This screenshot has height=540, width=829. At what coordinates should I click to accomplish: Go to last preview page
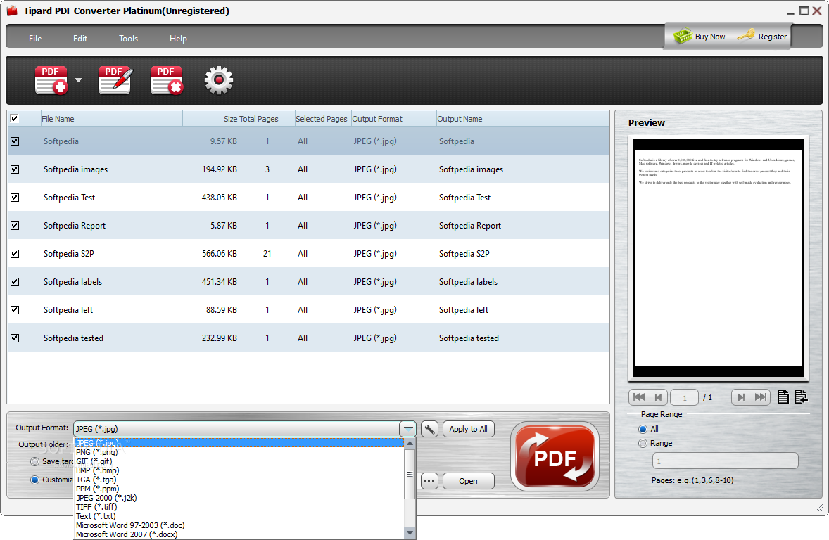(x=760, y=397)
